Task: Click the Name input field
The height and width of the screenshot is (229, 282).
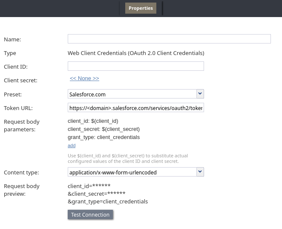Action: coord(169,39)
